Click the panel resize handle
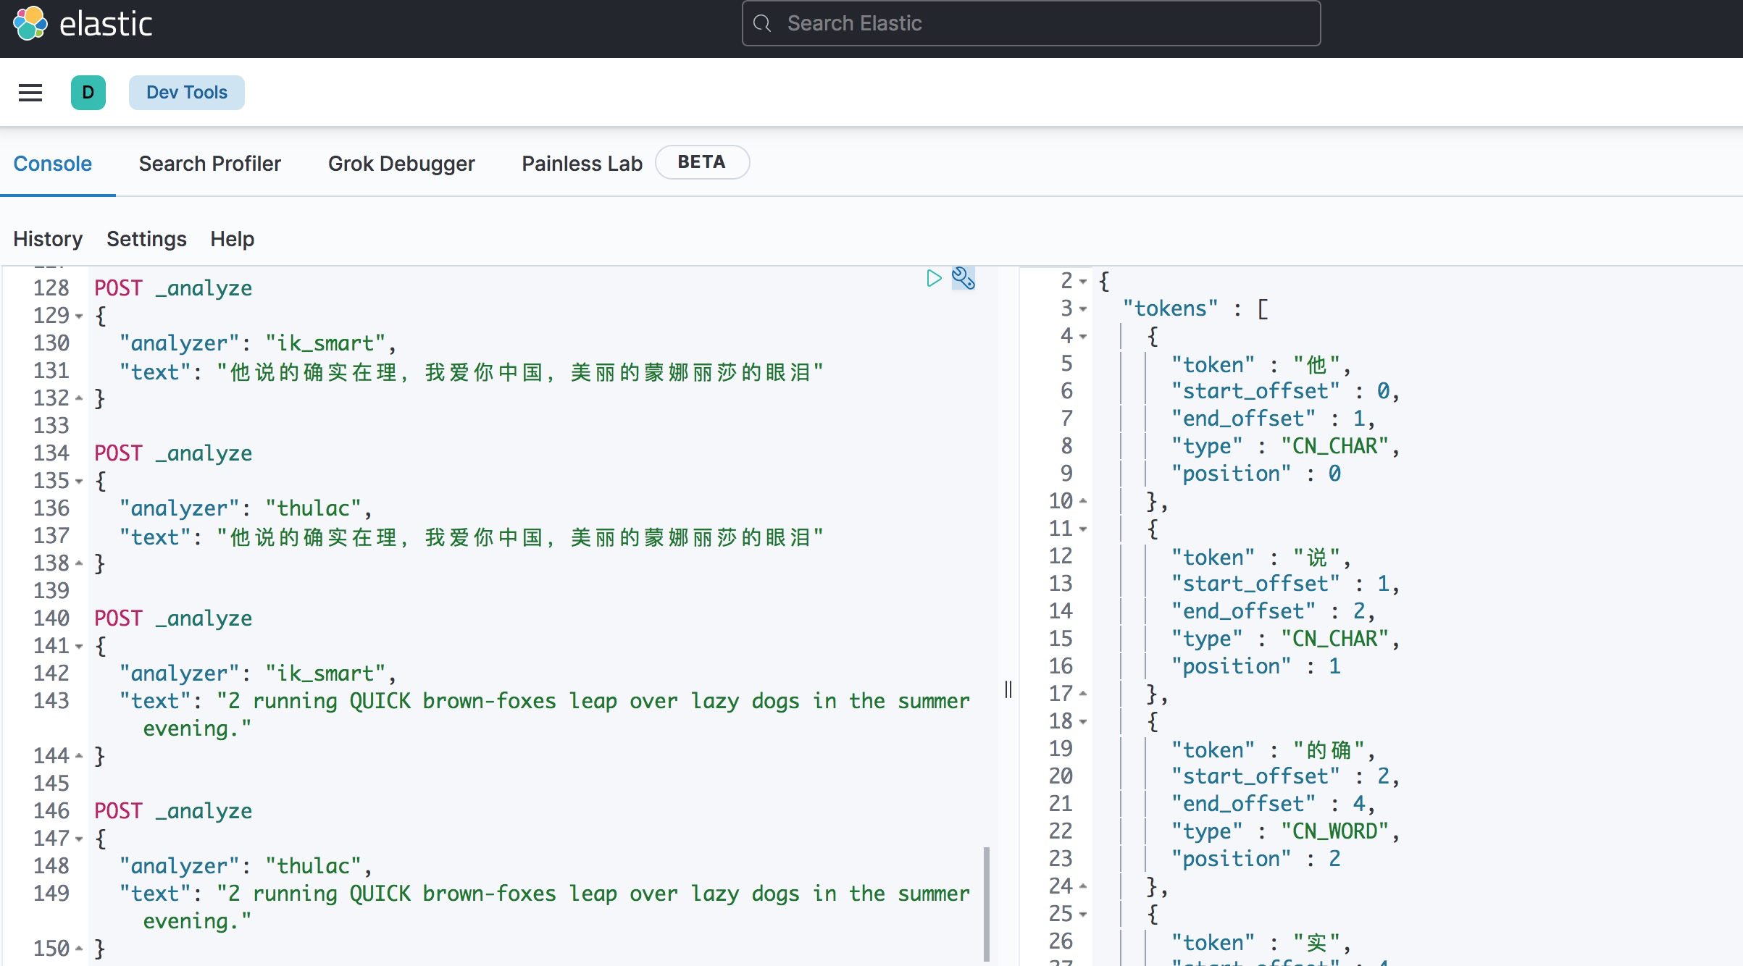 (1008, 689)
